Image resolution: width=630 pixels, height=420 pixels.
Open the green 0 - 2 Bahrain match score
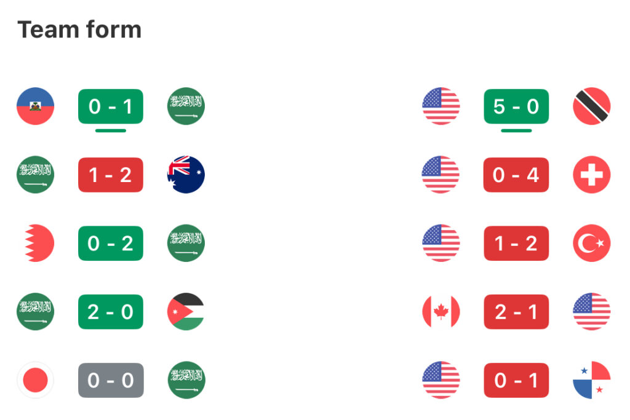[x=111, y=244]
